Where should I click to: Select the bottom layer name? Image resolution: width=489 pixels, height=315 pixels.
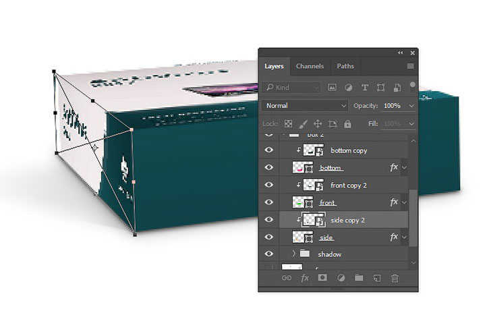point(330,168)
